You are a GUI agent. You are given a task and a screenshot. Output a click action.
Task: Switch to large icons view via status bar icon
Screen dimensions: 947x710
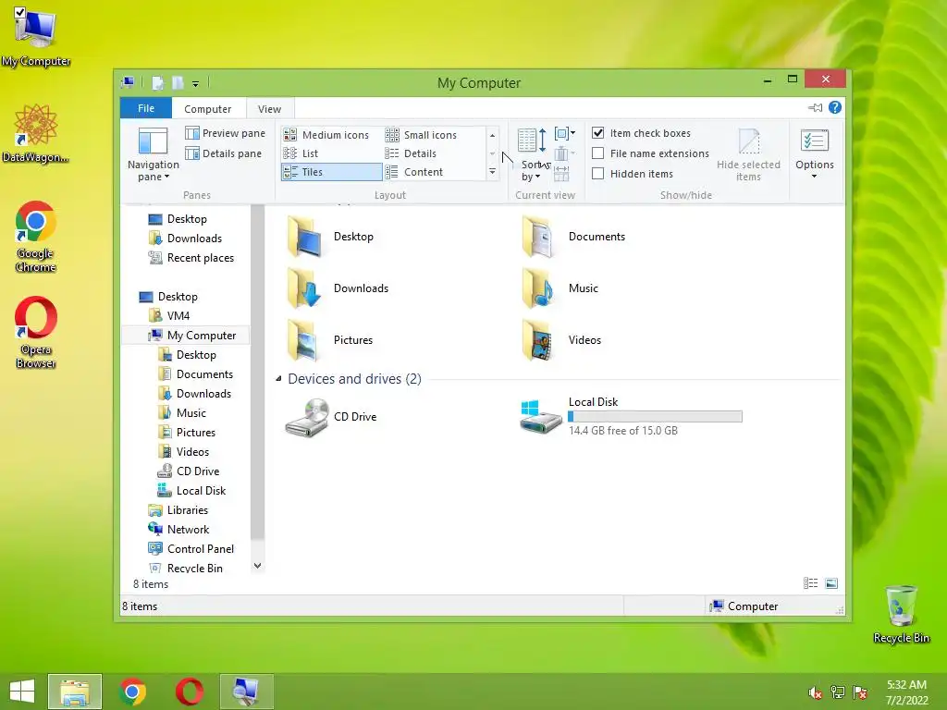pos(831,583)
